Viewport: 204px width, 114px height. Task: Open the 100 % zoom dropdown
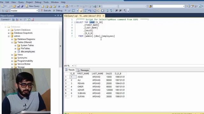point(73,66)
